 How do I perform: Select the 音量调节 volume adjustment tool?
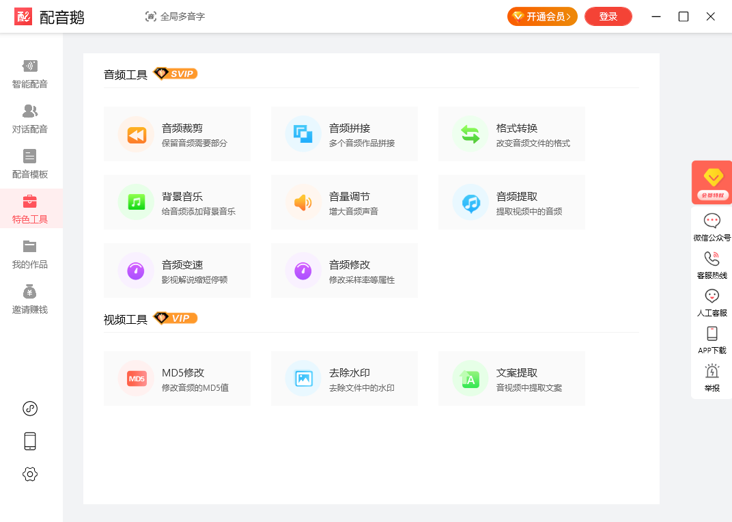coord(344,202)
